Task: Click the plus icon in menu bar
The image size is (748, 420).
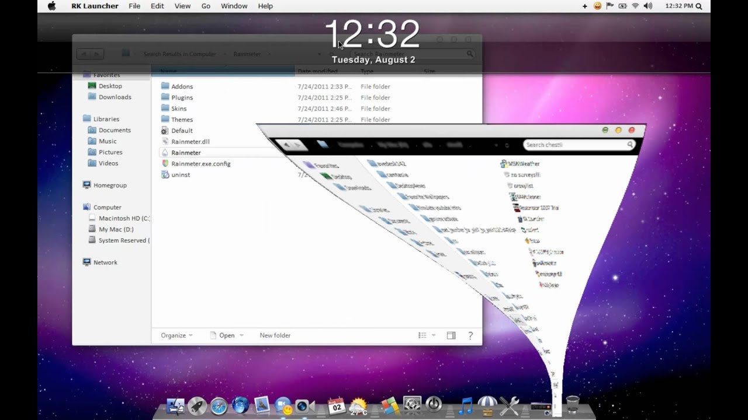Action: [x=585, y=6]
